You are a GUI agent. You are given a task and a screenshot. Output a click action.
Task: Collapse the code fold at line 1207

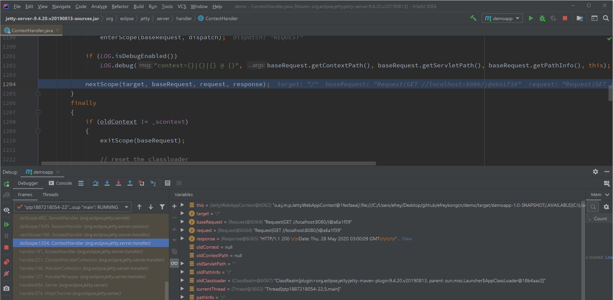pyautogui.click(x=38, y=113)
